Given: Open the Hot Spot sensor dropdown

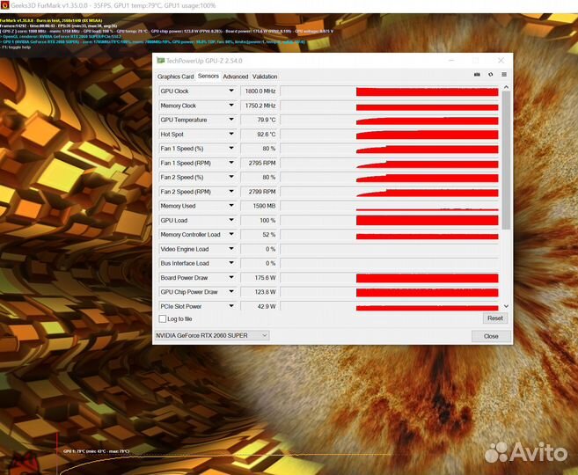Looking at the screenshot, I should pos(231,134).
